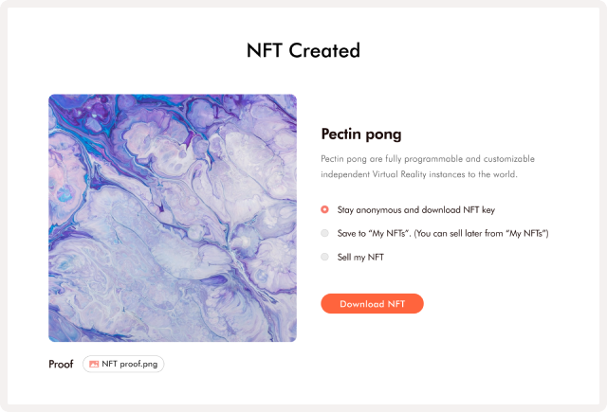Open the NFT proof.png file chip
Image resolution: width=607 pixels, height=412 pixels.
point(123,364)
